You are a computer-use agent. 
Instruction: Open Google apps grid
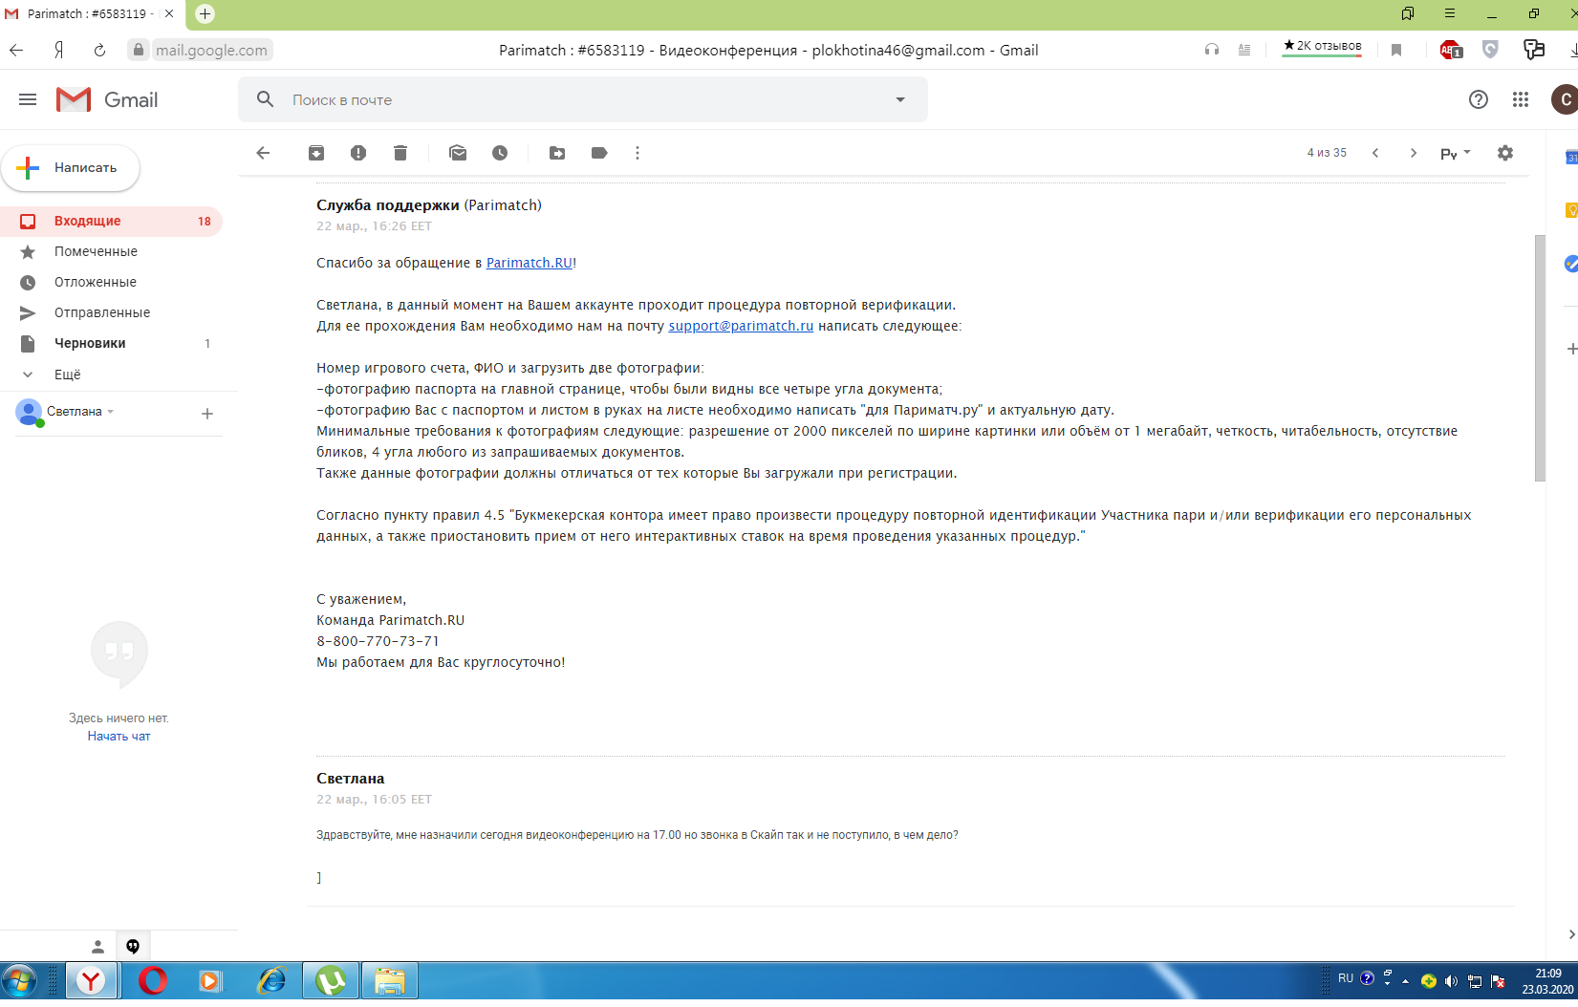(1521, 99)
